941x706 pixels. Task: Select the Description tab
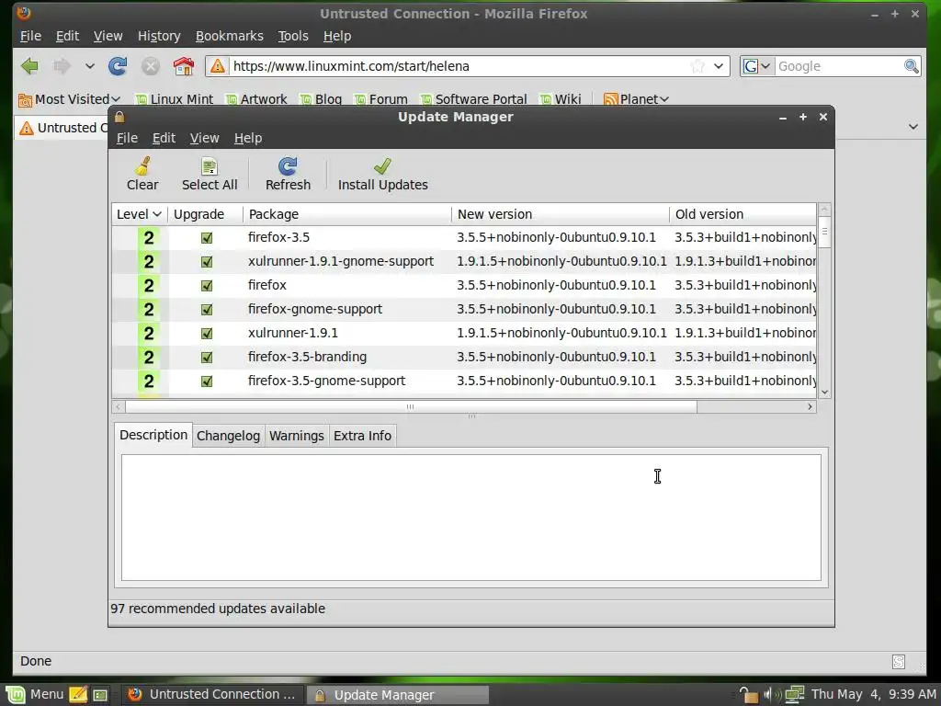click(153, 435)
